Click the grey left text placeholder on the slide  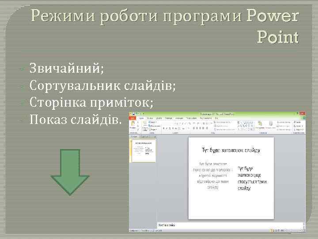212,175
